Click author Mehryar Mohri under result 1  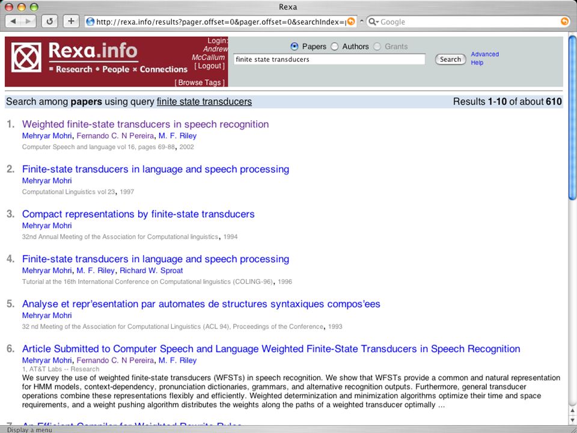tap(47, 136)
